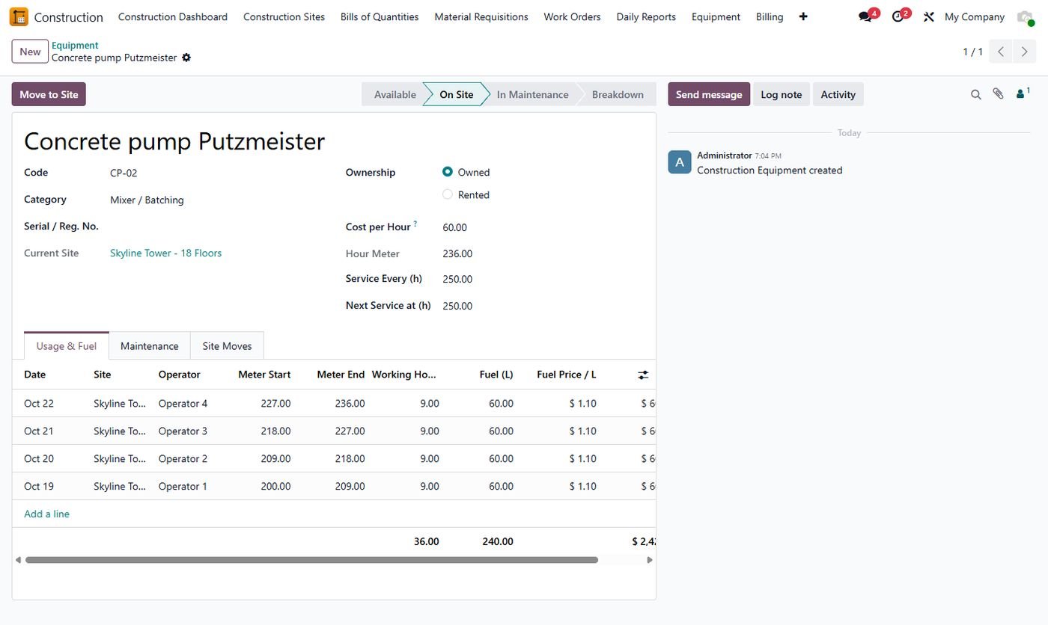Open the optional columns adjust icon

tap(643, 375)
